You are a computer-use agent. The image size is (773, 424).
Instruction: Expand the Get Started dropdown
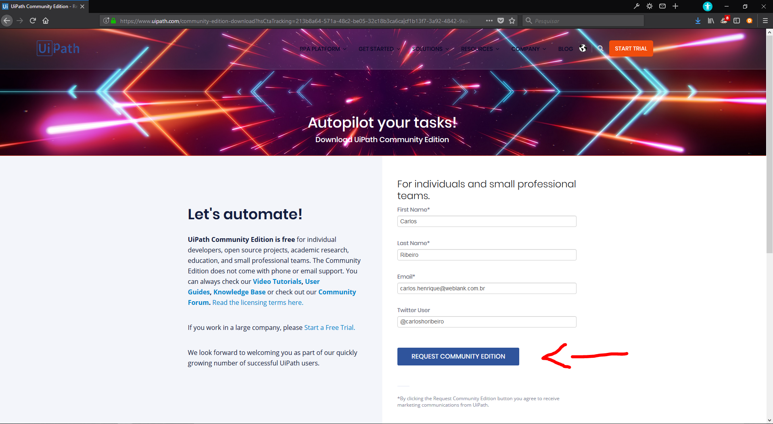click(x=379, y=49)
